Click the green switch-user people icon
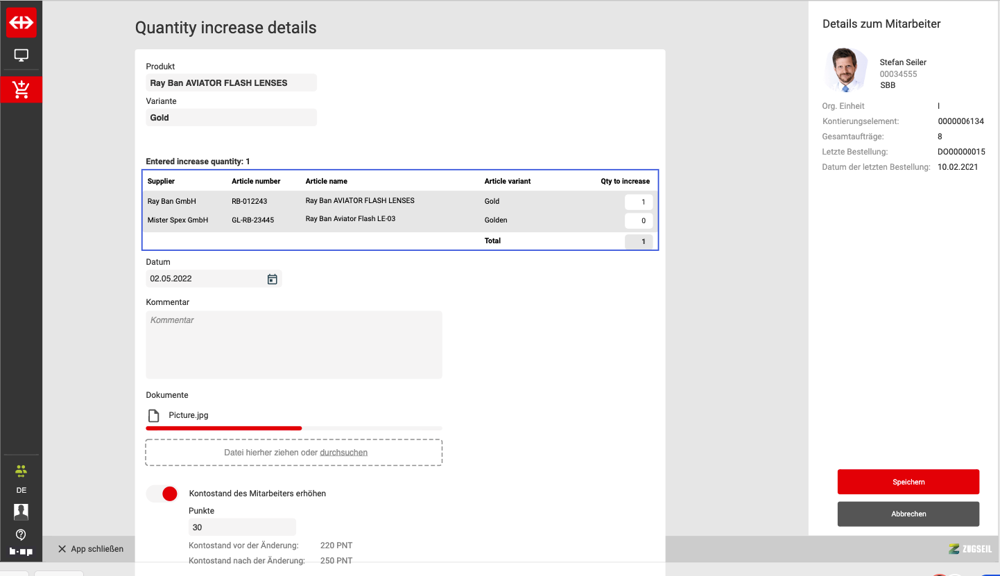 (x=21, y=471)
